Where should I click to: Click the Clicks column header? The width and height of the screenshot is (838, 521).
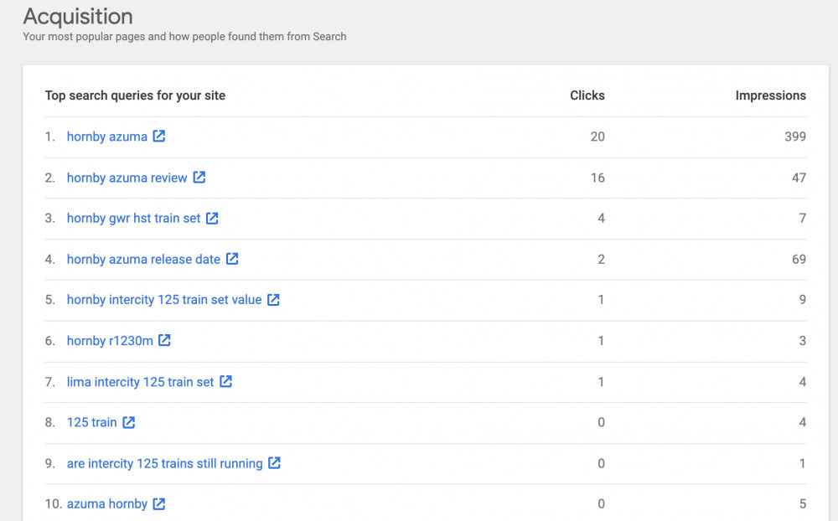coord(587,95)
